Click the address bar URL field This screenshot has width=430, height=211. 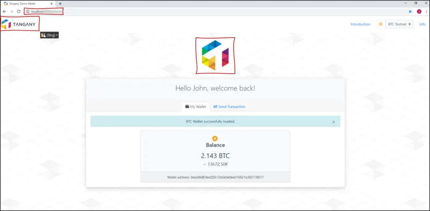(x=215, y=11)
